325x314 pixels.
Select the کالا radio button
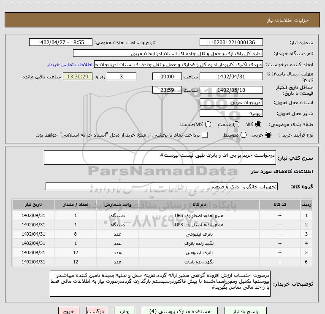pyautogui.click(x=258, y=124)
